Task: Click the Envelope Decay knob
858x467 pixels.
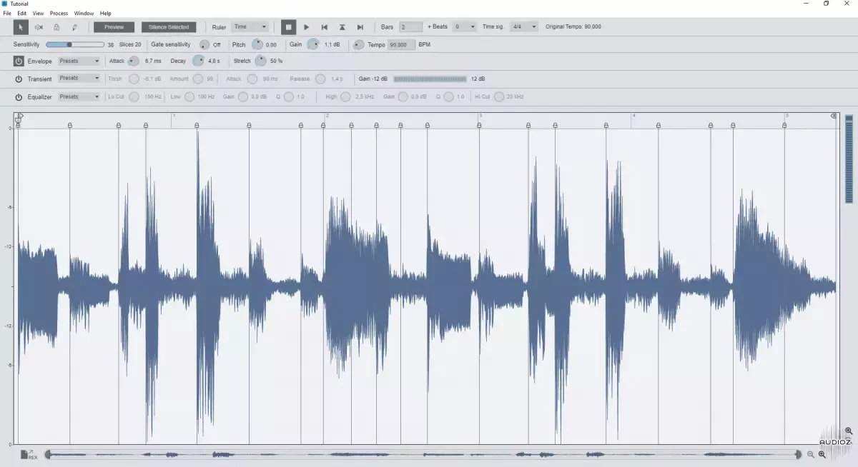Action: (199, 61)
